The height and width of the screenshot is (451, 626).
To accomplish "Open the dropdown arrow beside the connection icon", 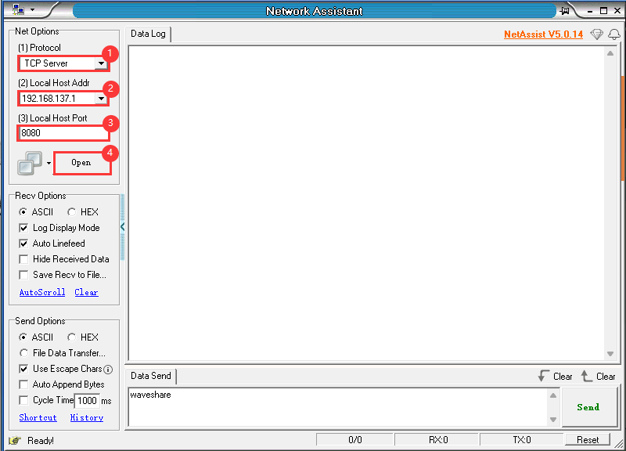I will click(x=49, y=164).
